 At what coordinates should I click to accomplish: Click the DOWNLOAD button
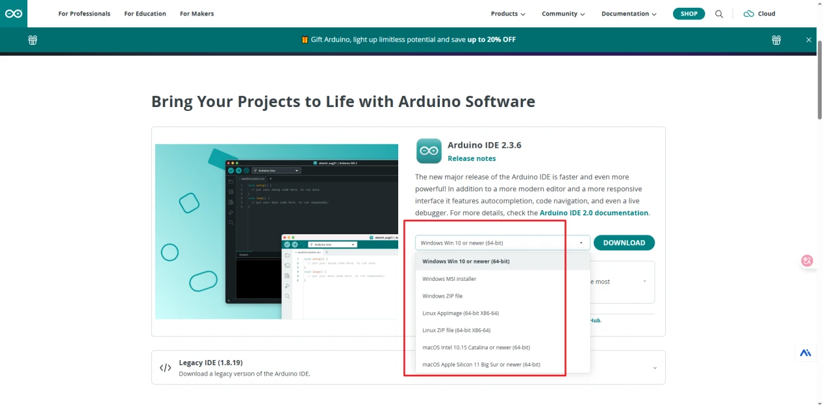point(624,243)
